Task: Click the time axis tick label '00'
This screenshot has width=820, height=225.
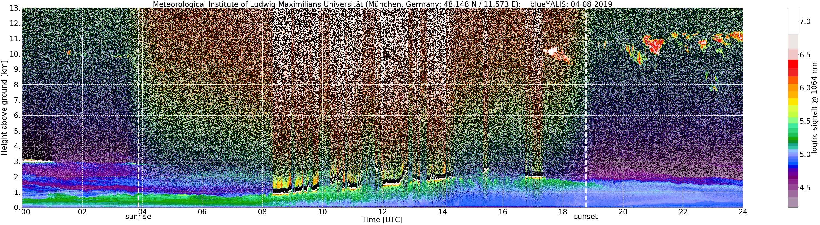Action: point(25,212)
